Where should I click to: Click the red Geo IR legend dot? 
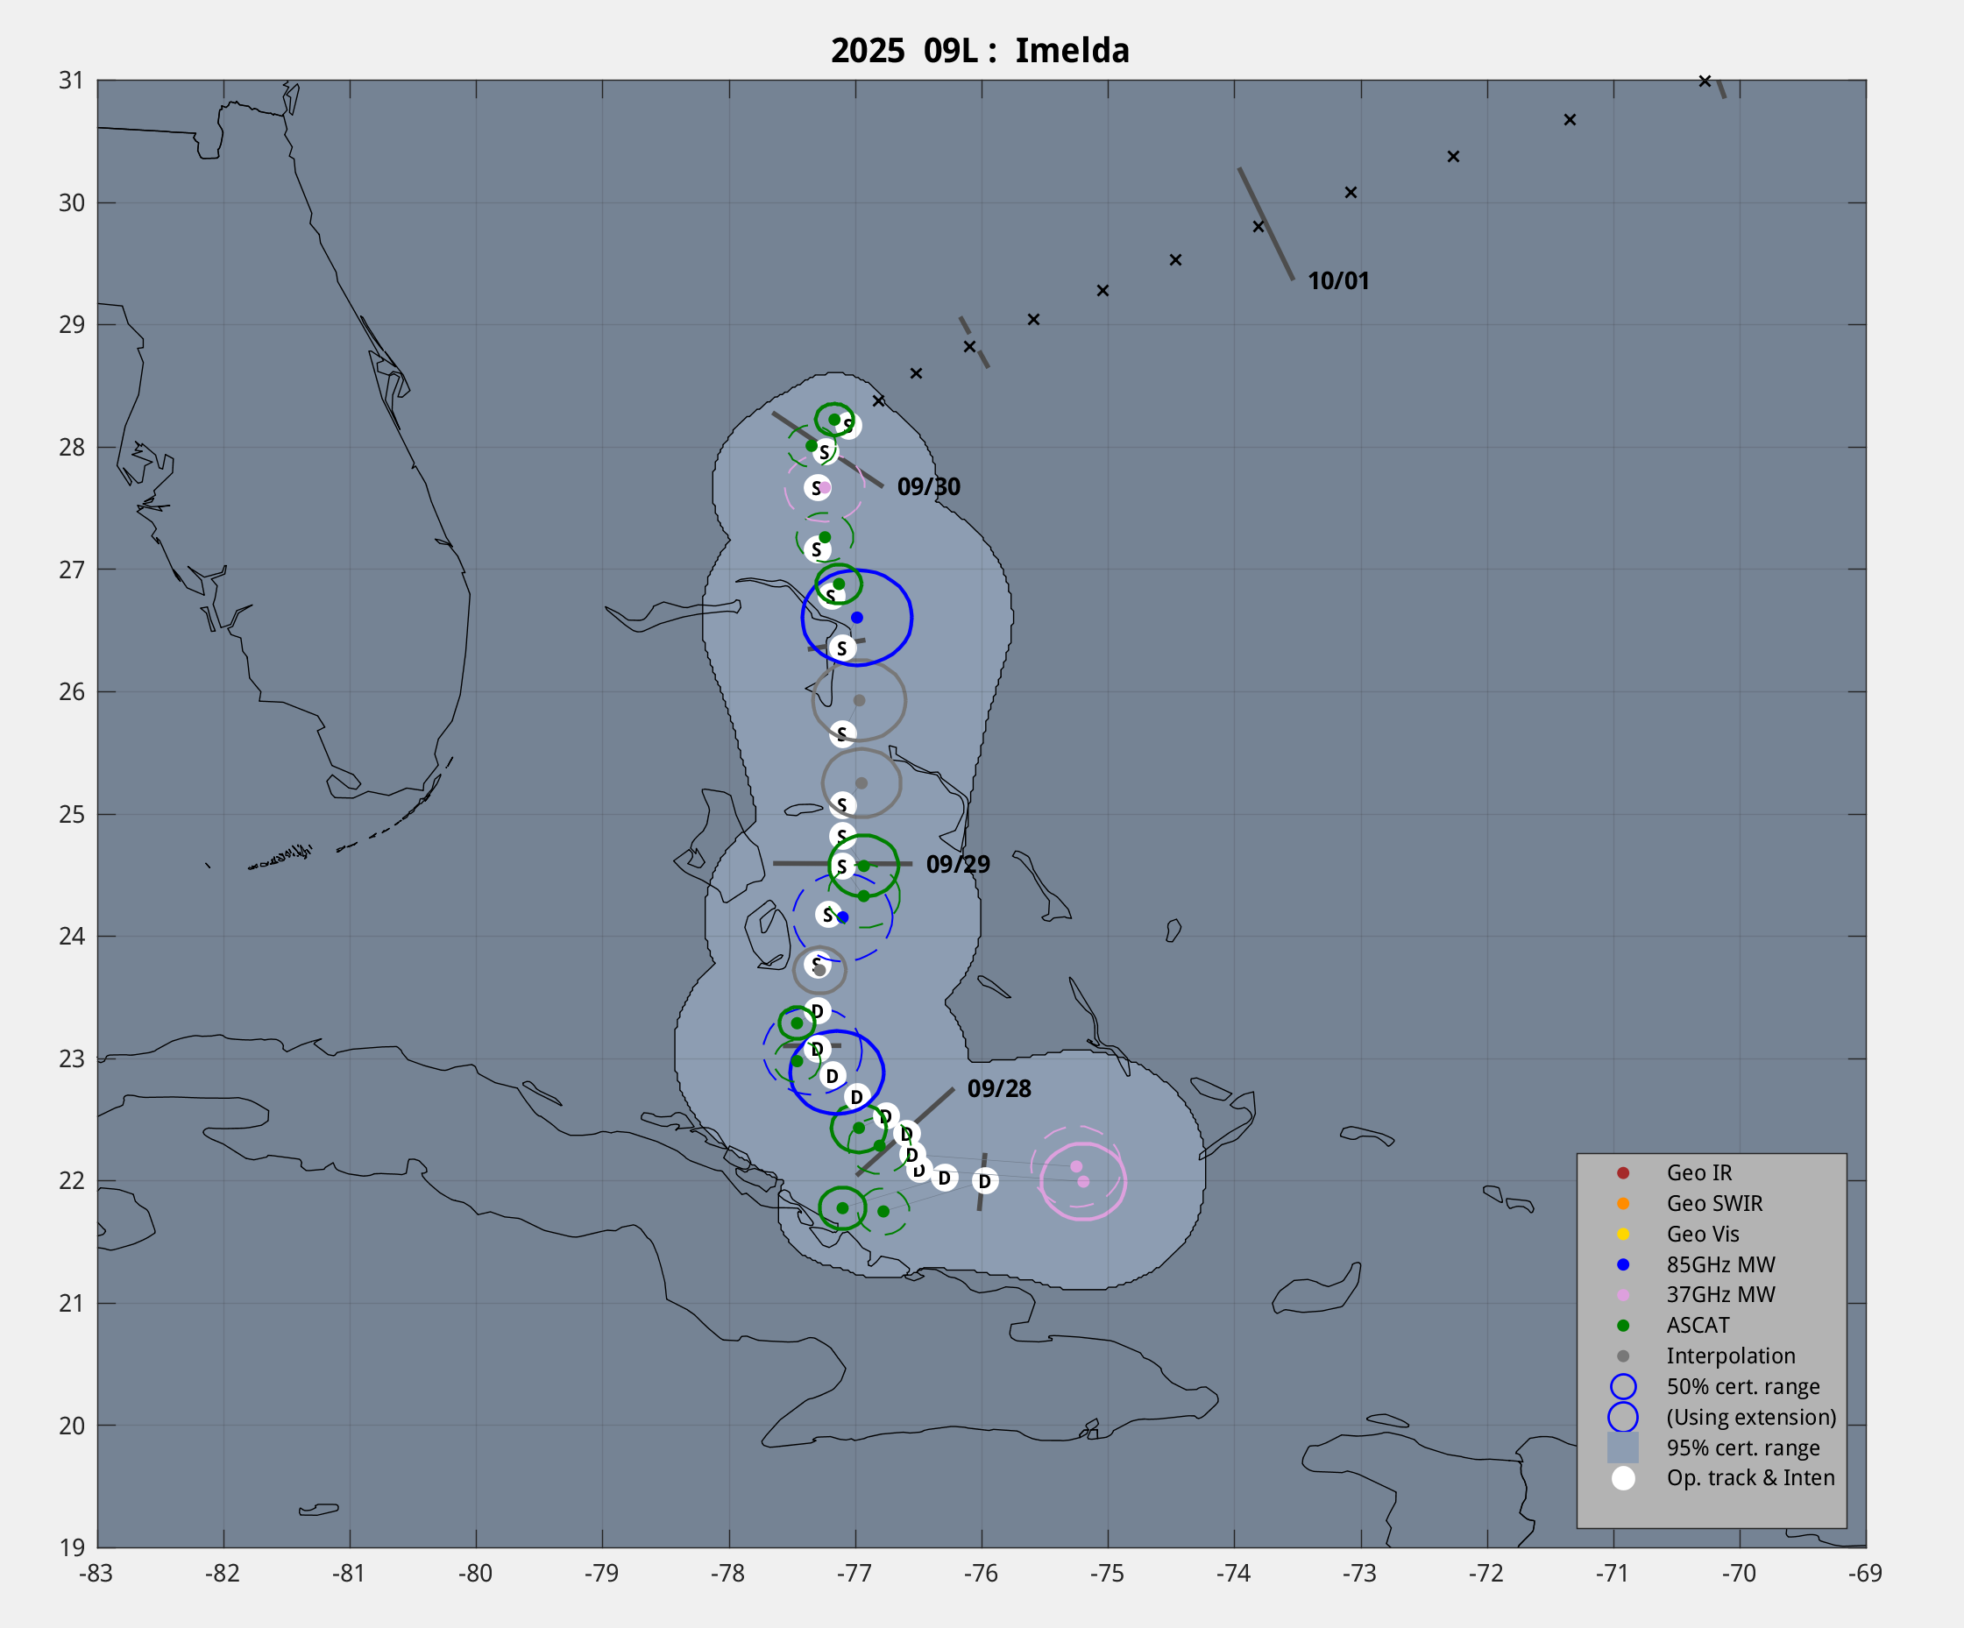[x=1622, y=1172]
